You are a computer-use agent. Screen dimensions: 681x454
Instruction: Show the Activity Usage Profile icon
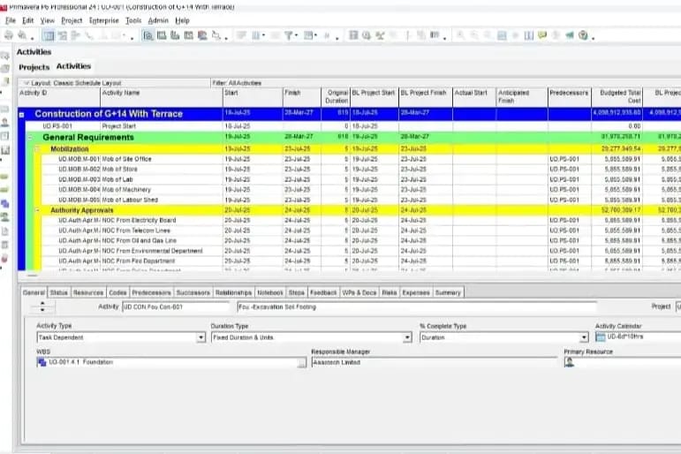click(175, 35)
